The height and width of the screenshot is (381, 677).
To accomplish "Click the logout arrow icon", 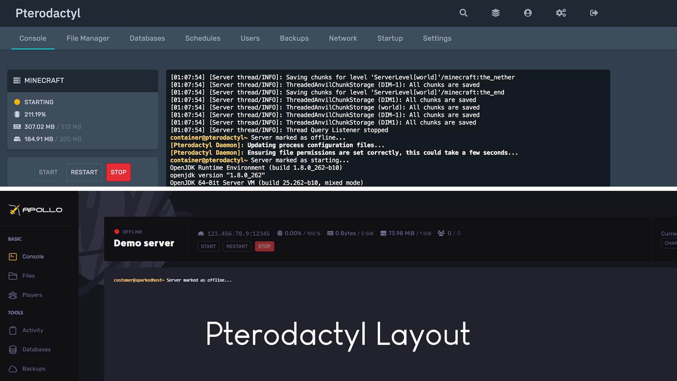I will point(594,13).
